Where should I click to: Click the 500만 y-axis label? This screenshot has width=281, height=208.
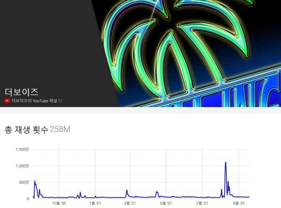click(x=24, y=182)
